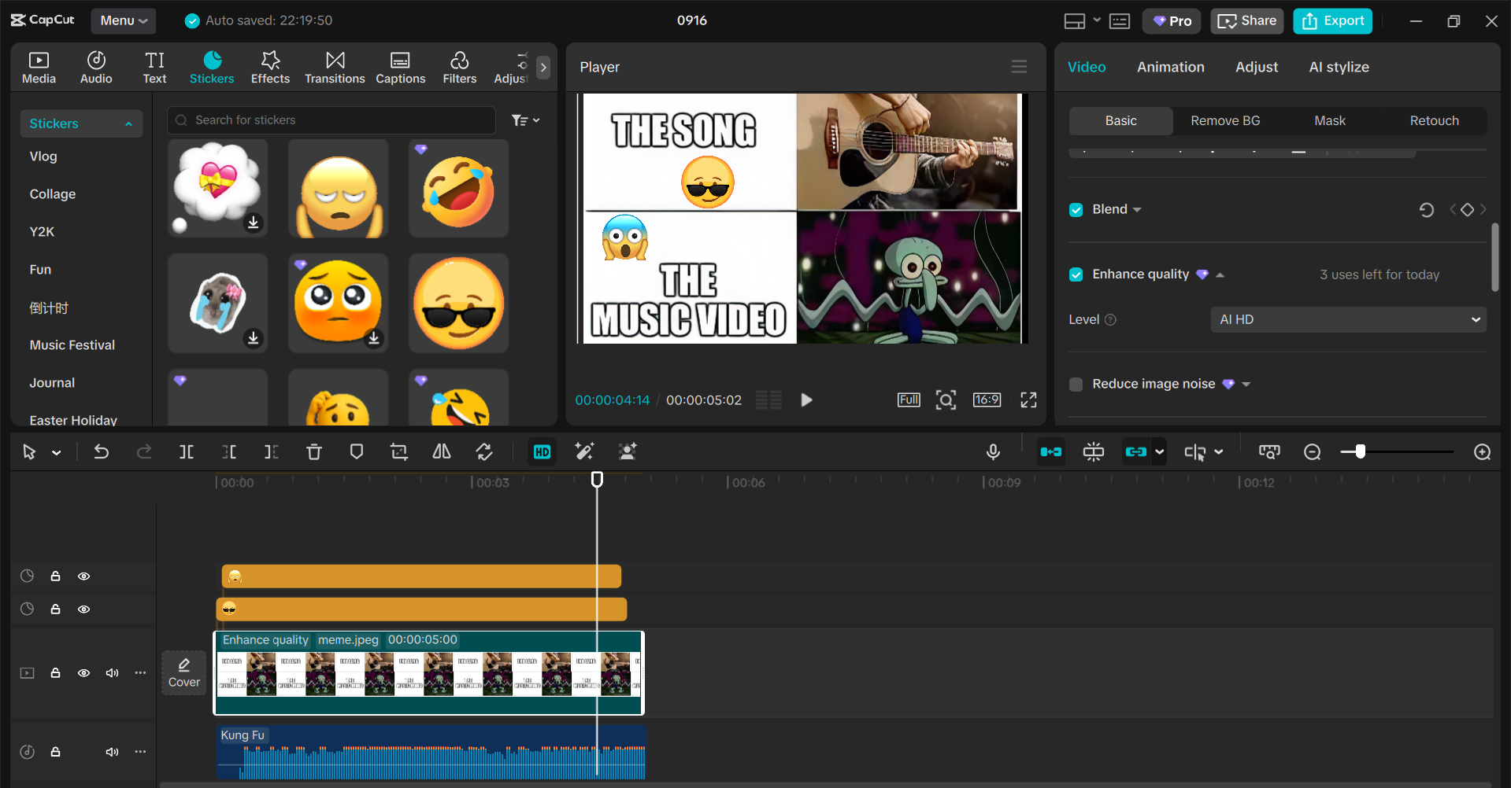Select the Music Festival sticker category
The width and height of the screenshot is (1511, 788).
72,344
